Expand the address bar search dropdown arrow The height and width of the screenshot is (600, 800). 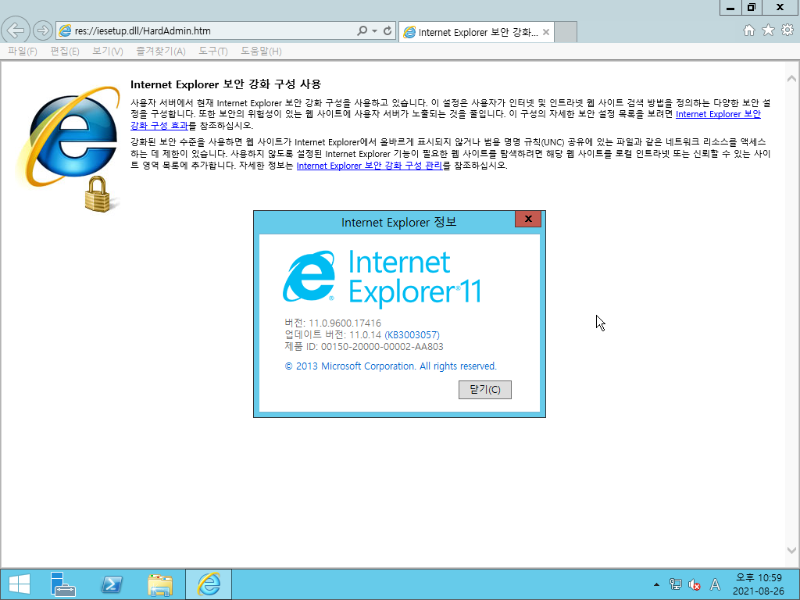pyautogui.click(x=374, y=30)
